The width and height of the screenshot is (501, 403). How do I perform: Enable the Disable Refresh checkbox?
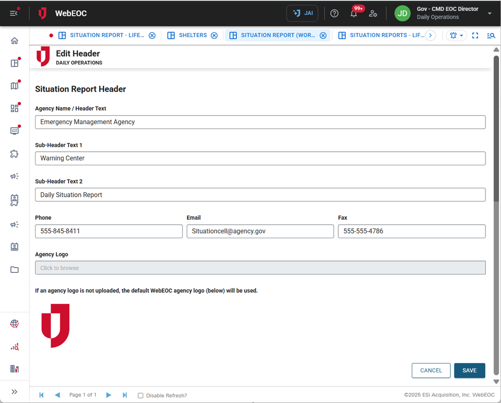point(141,395)
